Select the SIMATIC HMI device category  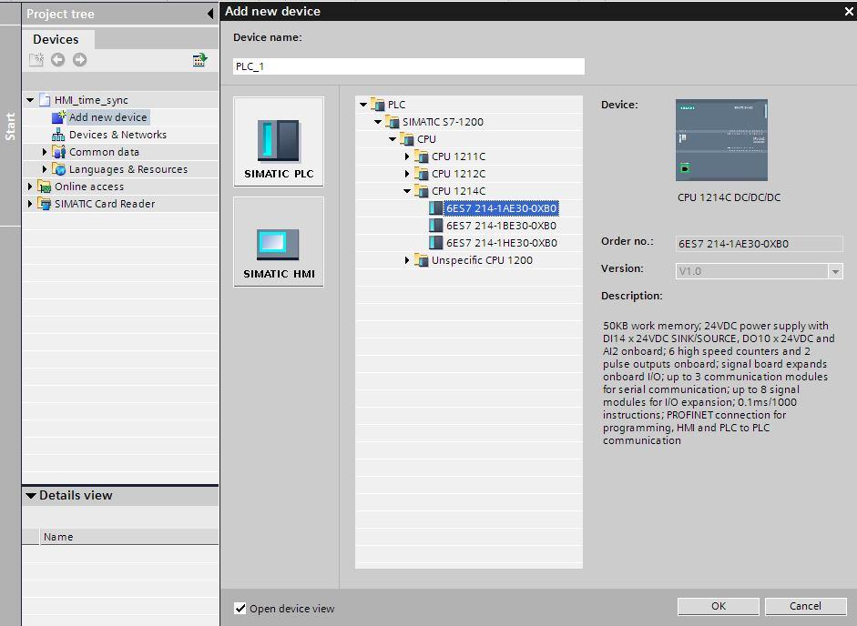pyautogui.click(x=279, y=242)
